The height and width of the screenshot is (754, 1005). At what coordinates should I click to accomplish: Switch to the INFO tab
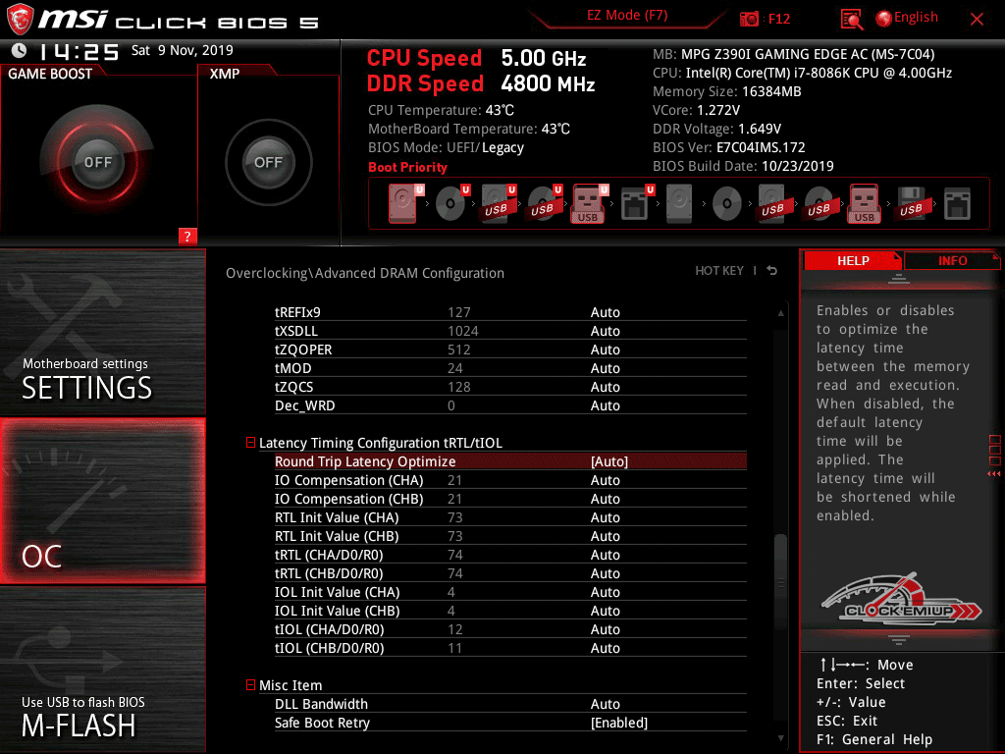pos(951,260)
